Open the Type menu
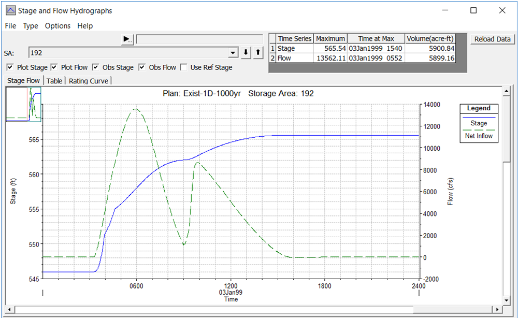Viewport: 518px width, 318px height. pyautogui.click(x=31, y=26)
